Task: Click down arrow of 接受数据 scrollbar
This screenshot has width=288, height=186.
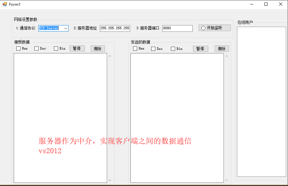Action: 110,180
